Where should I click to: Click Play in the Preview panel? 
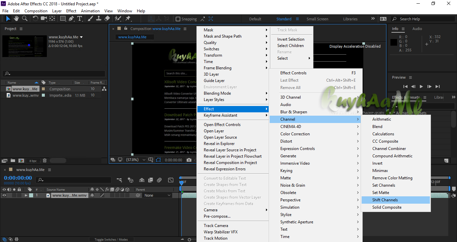[x=421, y=87]
